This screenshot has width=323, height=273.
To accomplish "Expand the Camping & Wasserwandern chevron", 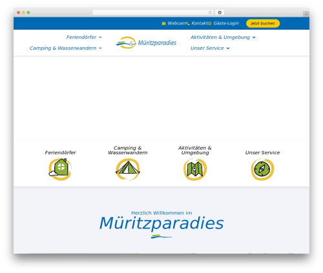I will point(100,48).
